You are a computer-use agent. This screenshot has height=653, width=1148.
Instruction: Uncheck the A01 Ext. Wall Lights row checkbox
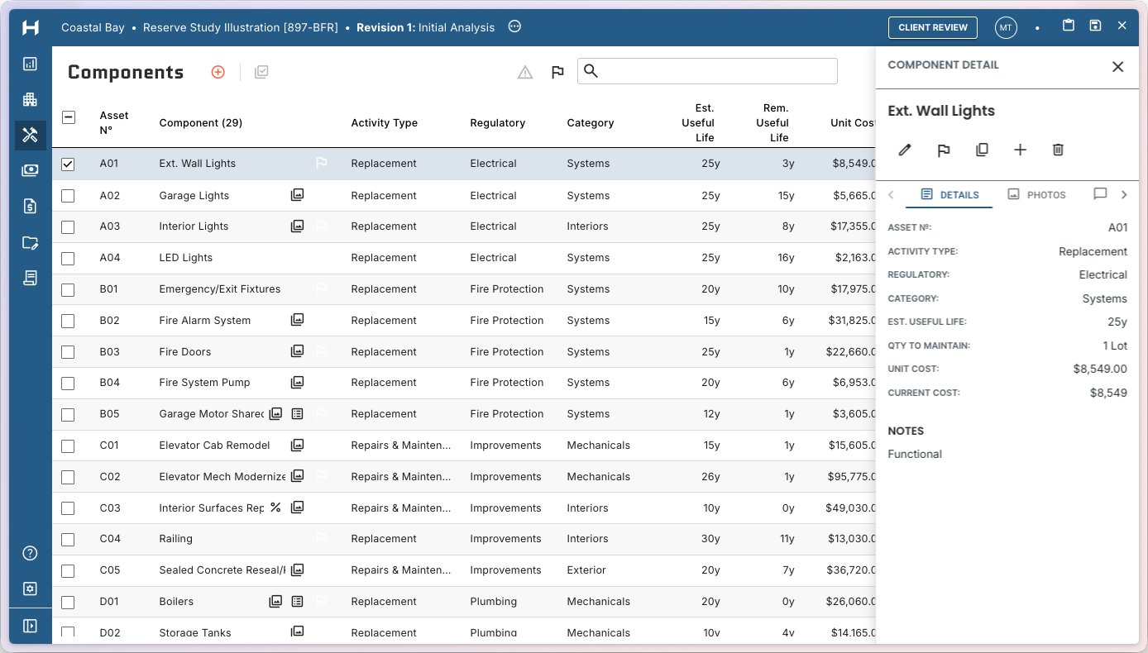click(x=68, y=163)
